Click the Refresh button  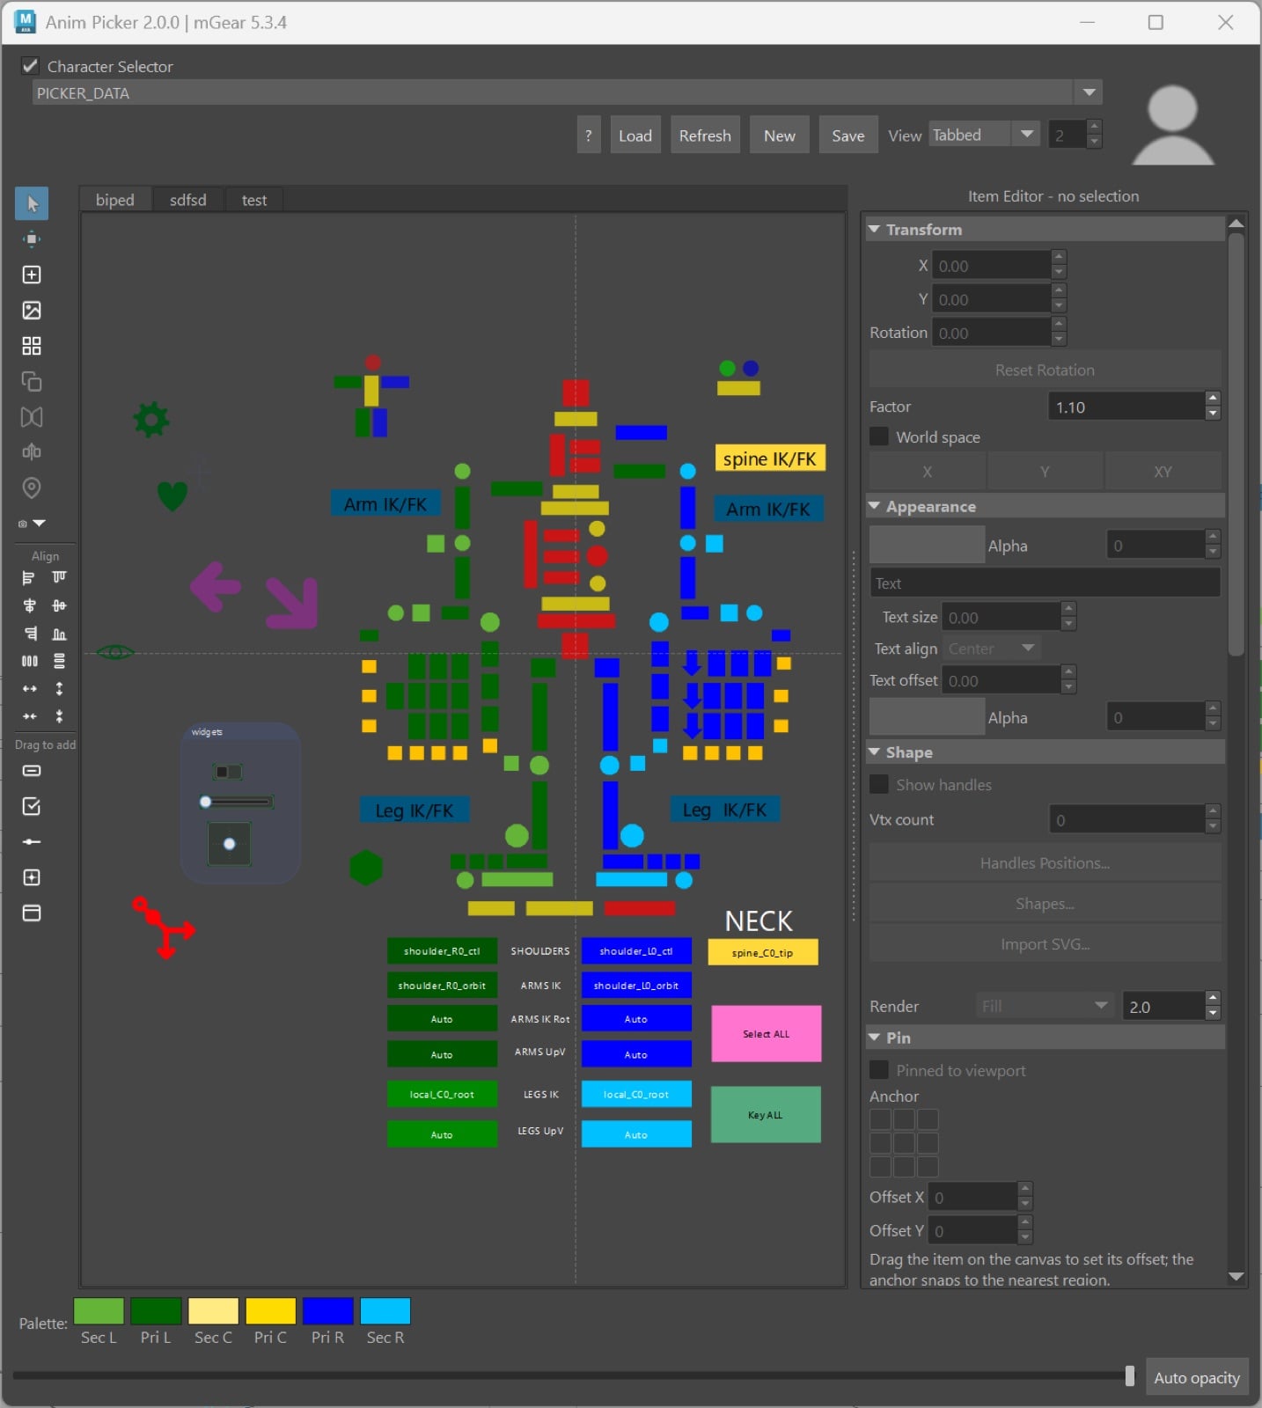705,136
